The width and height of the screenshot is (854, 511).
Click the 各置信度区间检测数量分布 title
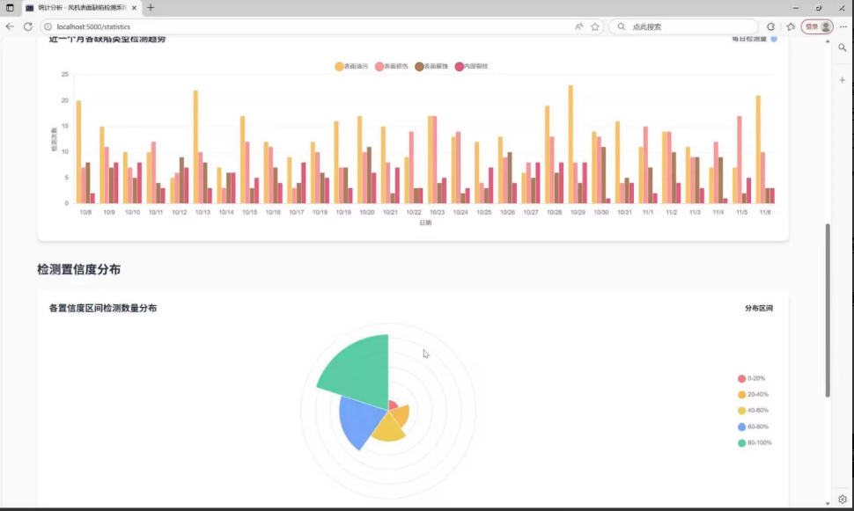[103, 308]
